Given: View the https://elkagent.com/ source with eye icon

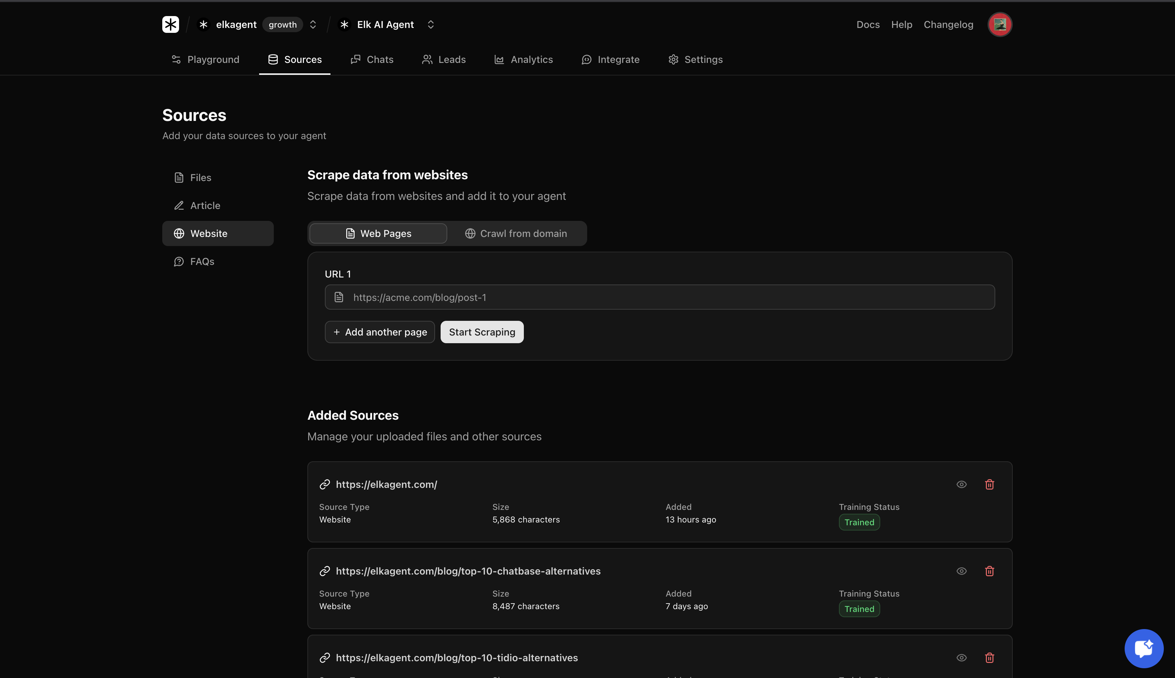Looking at the screenshot, I should click(x=962, y=484).
